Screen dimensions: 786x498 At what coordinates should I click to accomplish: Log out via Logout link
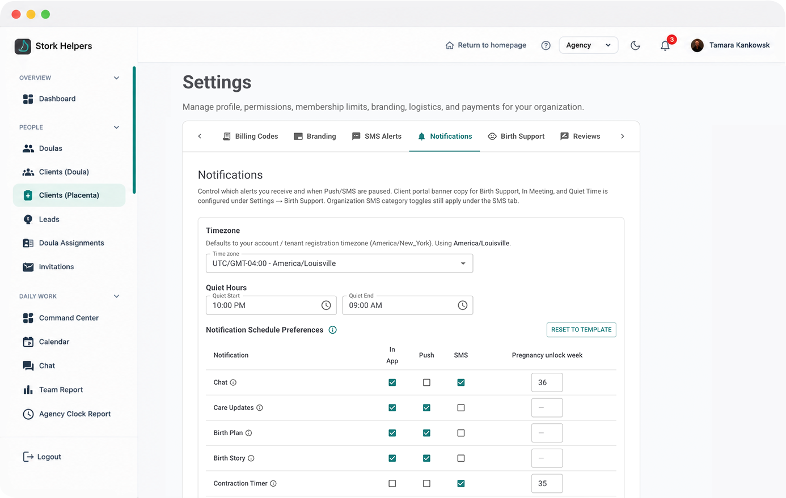42,457
